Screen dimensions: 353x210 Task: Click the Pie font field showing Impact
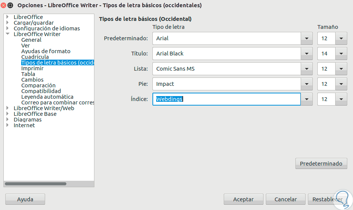coord(226,84)
